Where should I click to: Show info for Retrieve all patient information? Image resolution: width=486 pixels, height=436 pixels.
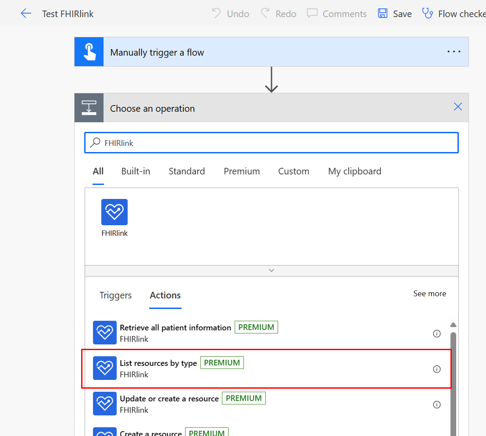click(x=437, y=333)
